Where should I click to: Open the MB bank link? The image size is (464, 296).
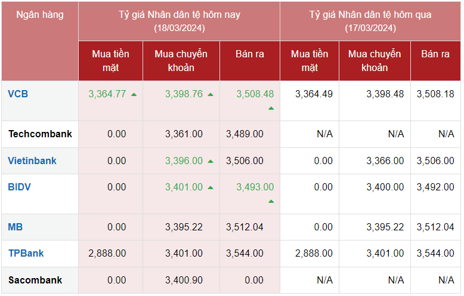click(16, 227)
